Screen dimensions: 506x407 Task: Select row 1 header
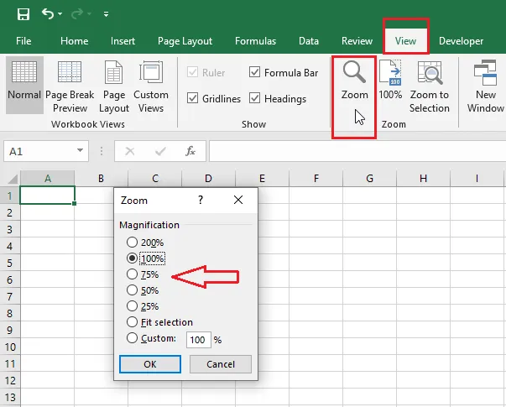click(x=10, y=196)
